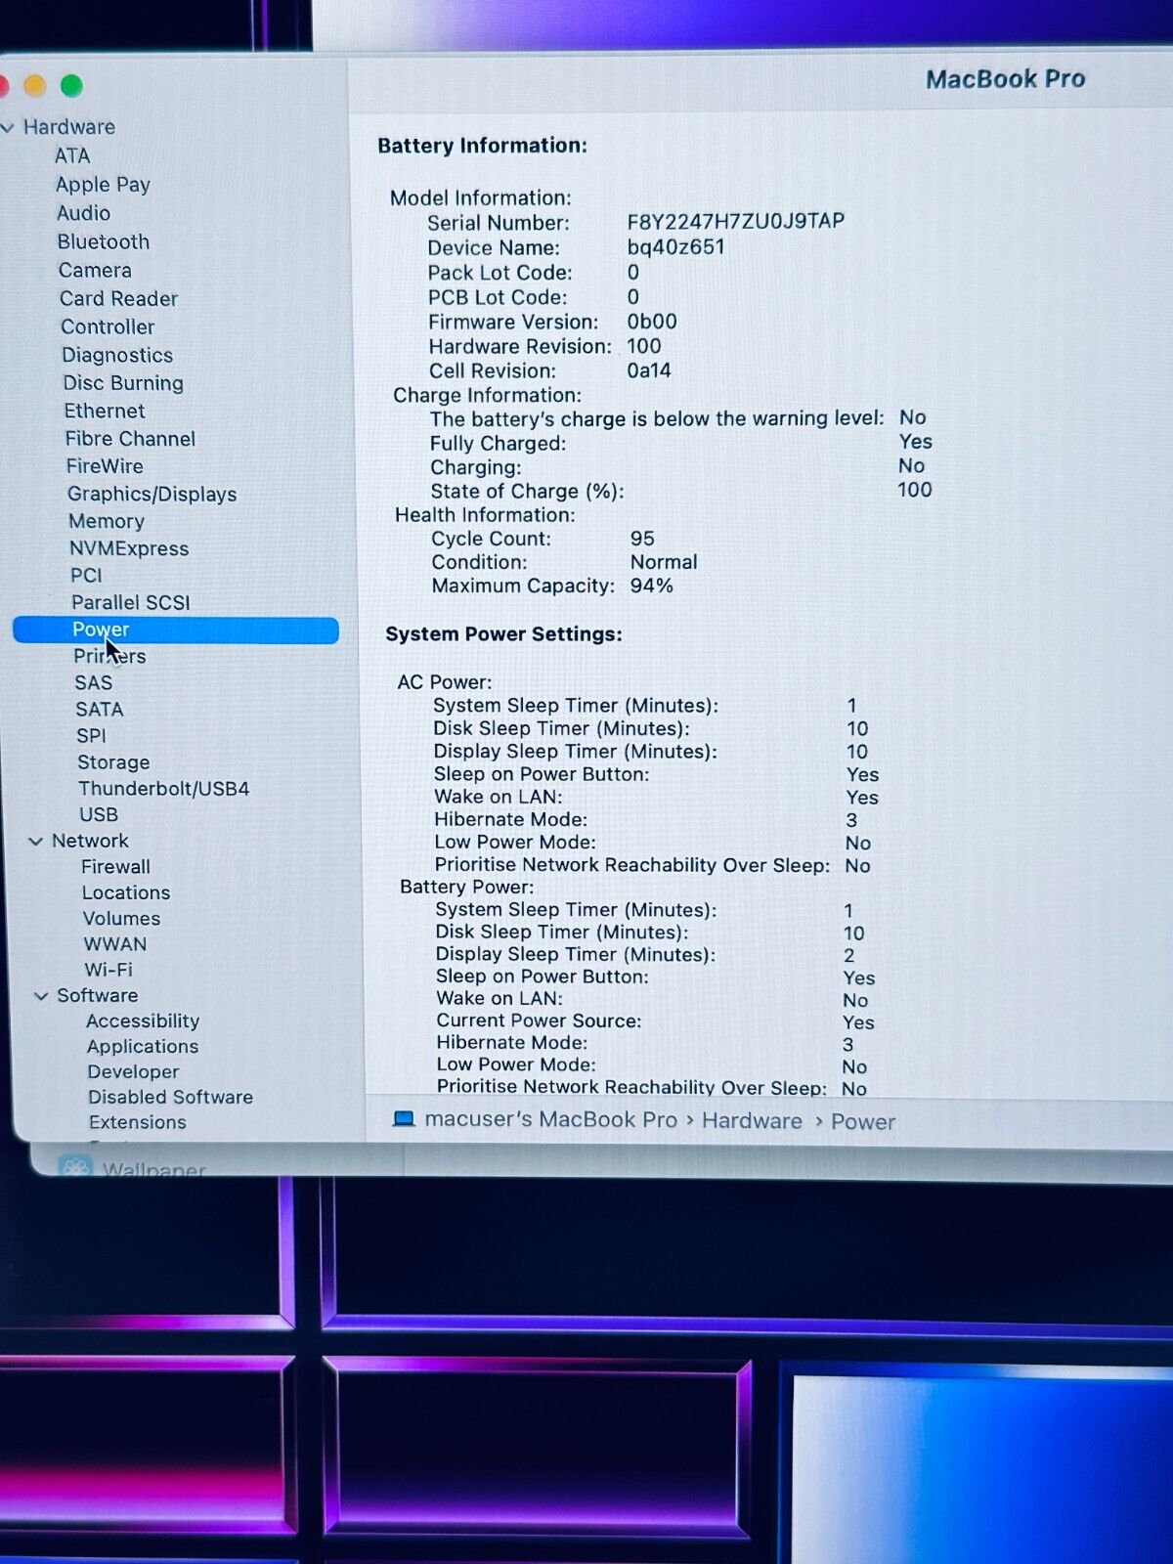Open Firewall under Network

click(115, 867)
